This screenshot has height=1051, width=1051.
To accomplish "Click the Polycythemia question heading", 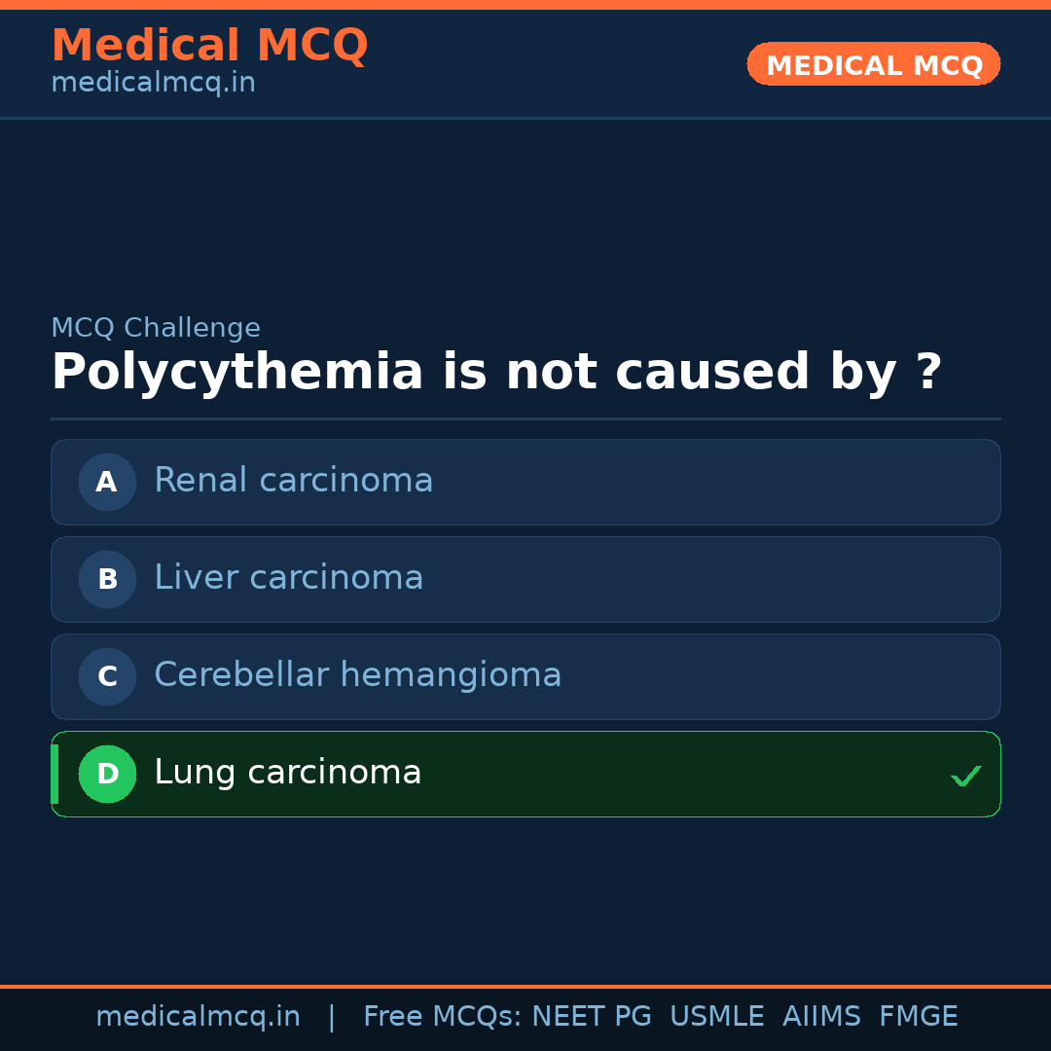I will click(496, 373).
